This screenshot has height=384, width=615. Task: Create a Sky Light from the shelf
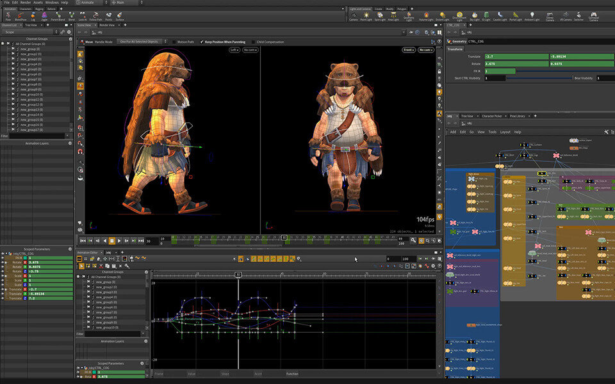tap(475, 16)
